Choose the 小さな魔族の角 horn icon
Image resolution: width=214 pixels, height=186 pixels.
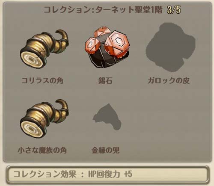[x=44, y=119]
